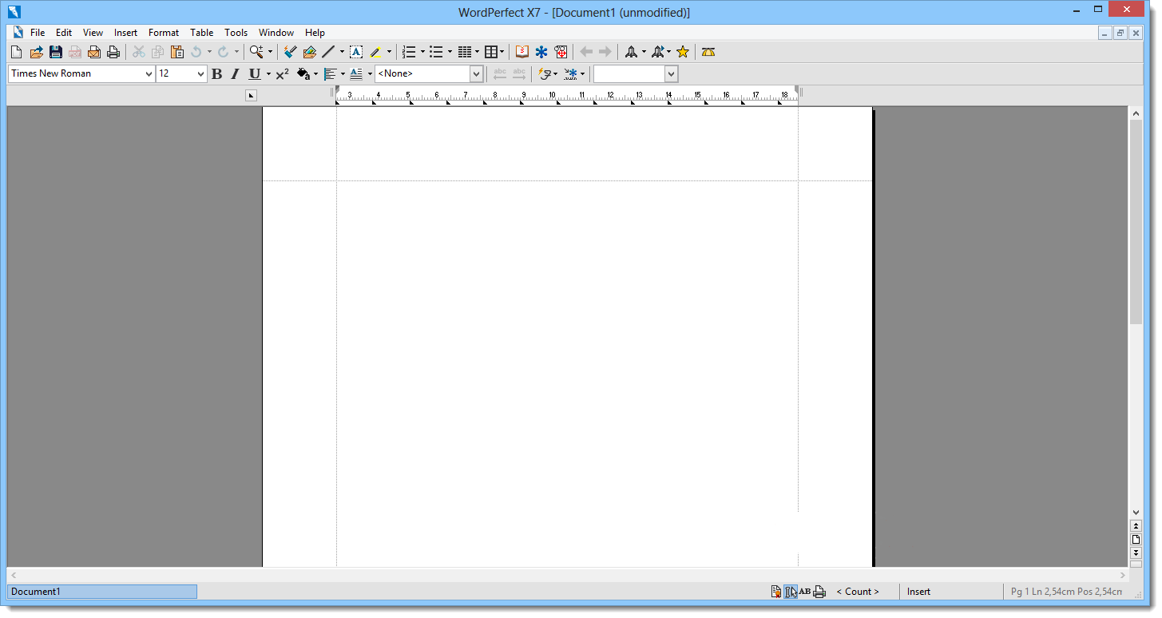Click the Document1 tab in application bar
1162x618 pixels.
coord(102,592)
